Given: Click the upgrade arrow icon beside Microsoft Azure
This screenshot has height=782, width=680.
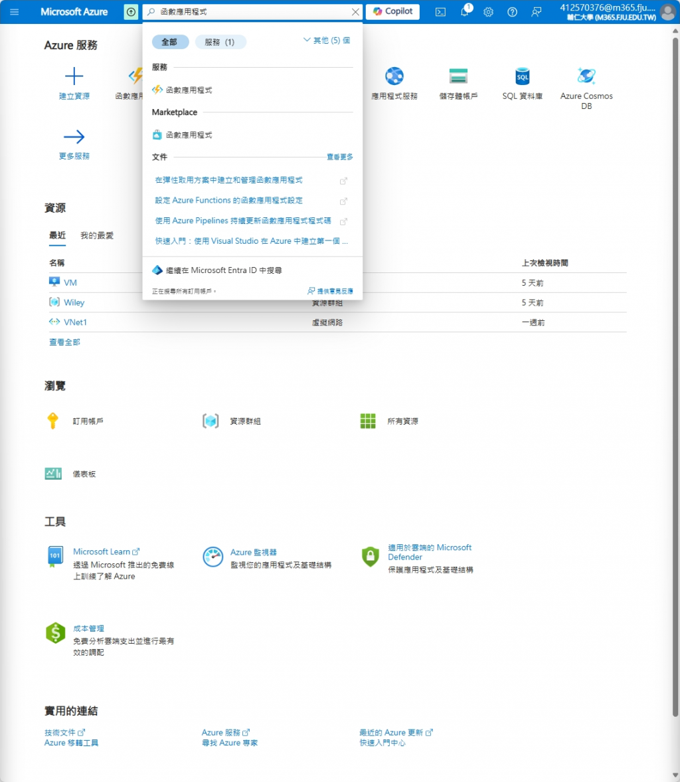Looking at the screenshot, I should click(131, 12).
